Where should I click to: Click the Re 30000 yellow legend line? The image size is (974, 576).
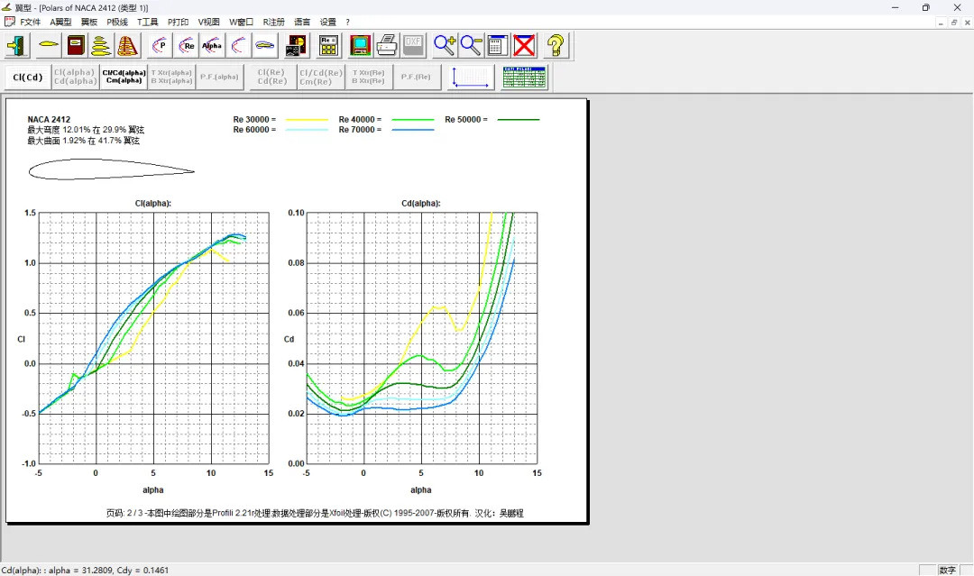307,119
